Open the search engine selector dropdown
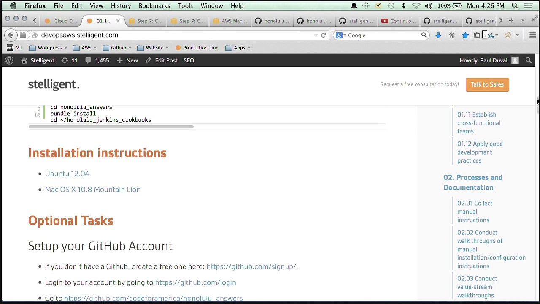This screenshot has width=540, height=304. (x=341, y=35)
